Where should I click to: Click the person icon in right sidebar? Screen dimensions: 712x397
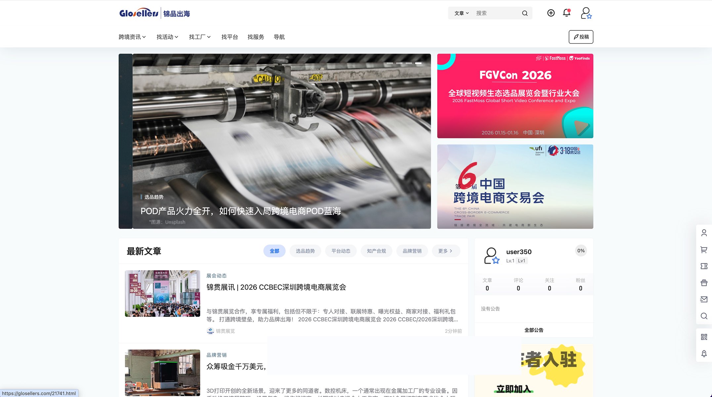pyautogui.click(x=704, y=233)
